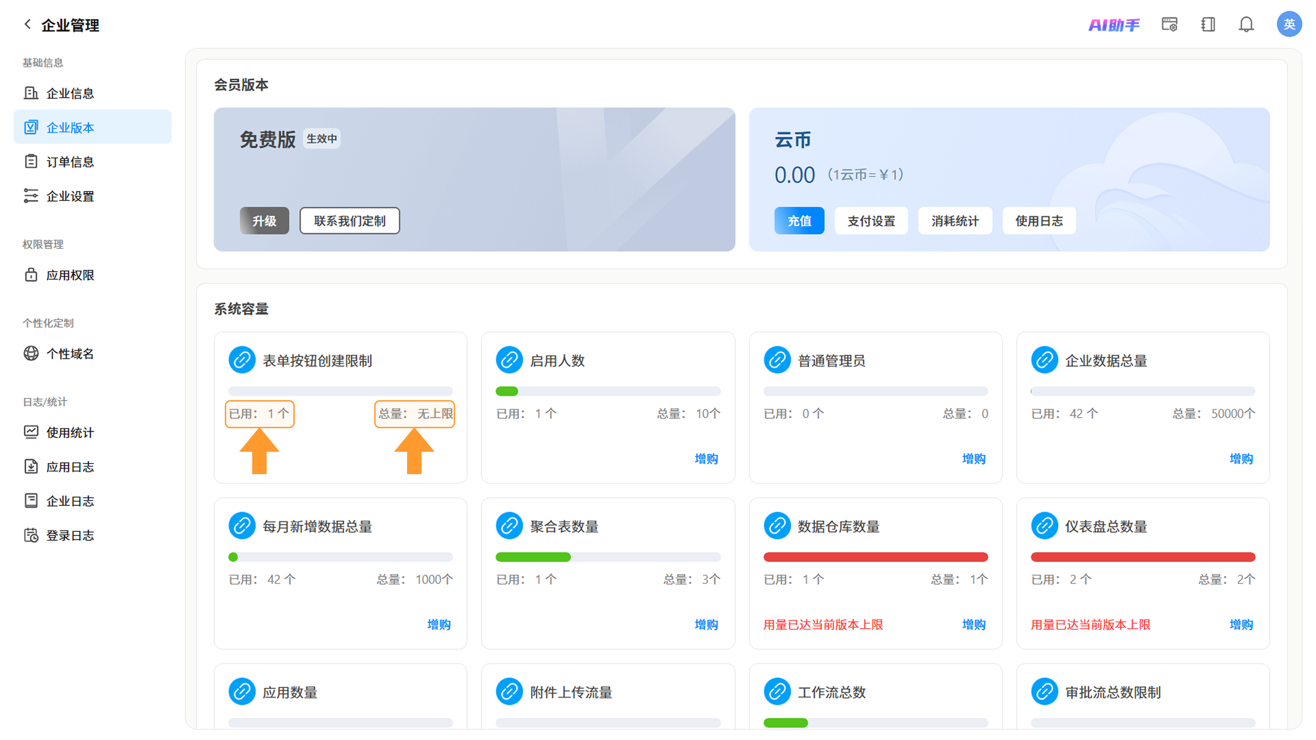Click the 工作流总数 link icon

coord(777,691)
